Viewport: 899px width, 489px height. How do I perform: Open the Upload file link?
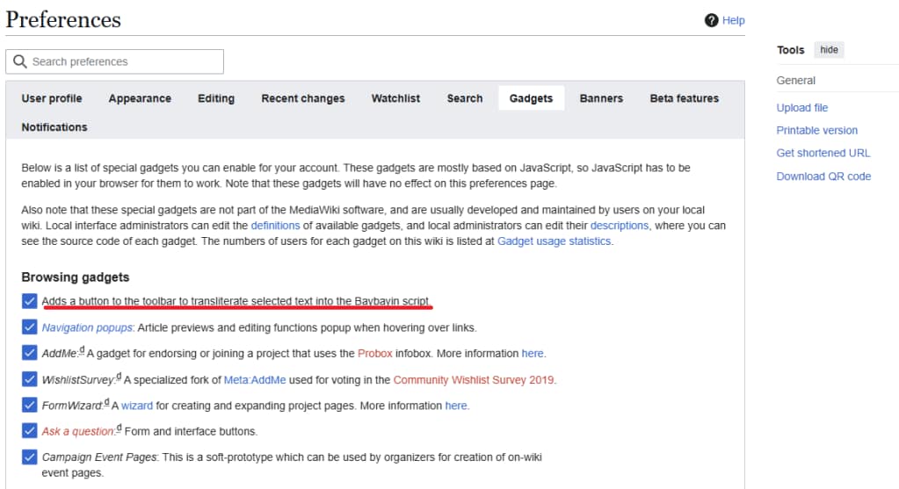click(x=801, y=108)
